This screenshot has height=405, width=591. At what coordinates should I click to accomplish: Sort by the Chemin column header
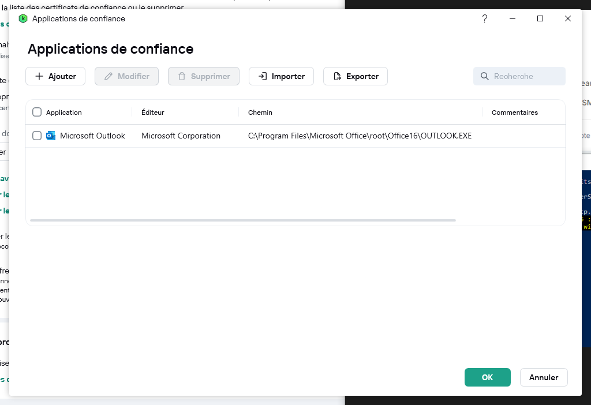[x=260, y=112]
